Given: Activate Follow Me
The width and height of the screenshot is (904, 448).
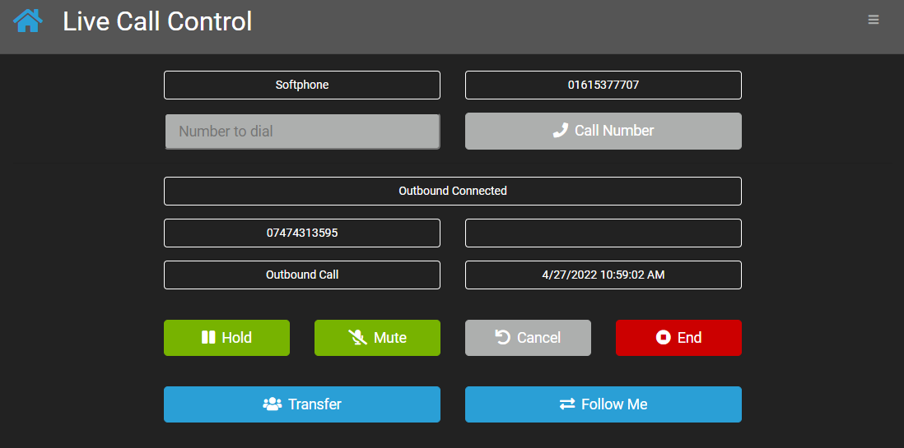Looking at the screenshot, I should 603,404.
